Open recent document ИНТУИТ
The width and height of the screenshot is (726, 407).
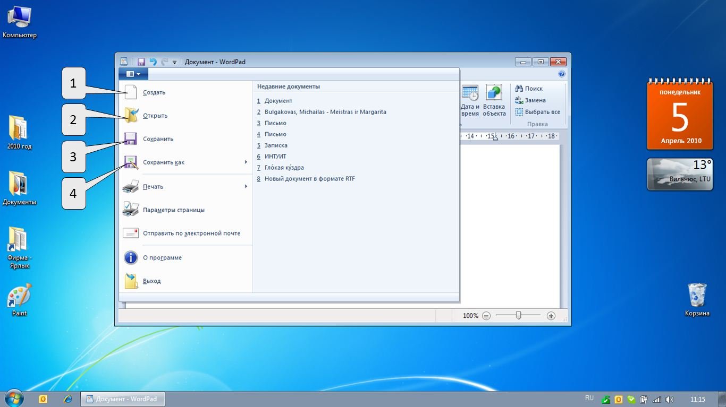click(275, 157)
